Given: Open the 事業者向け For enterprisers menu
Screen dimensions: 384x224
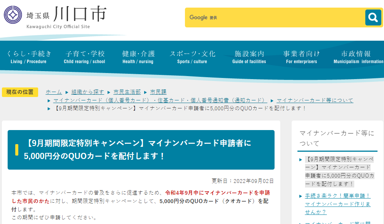Looking at the screenshot, I should pyautogui.click(x=302, y=57).
